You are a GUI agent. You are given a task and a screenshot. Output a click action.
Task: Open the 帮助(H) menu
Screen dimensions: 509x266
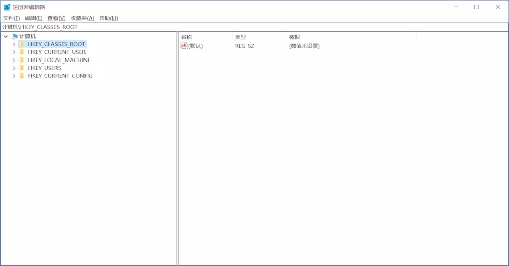click(x=108, y=18)
